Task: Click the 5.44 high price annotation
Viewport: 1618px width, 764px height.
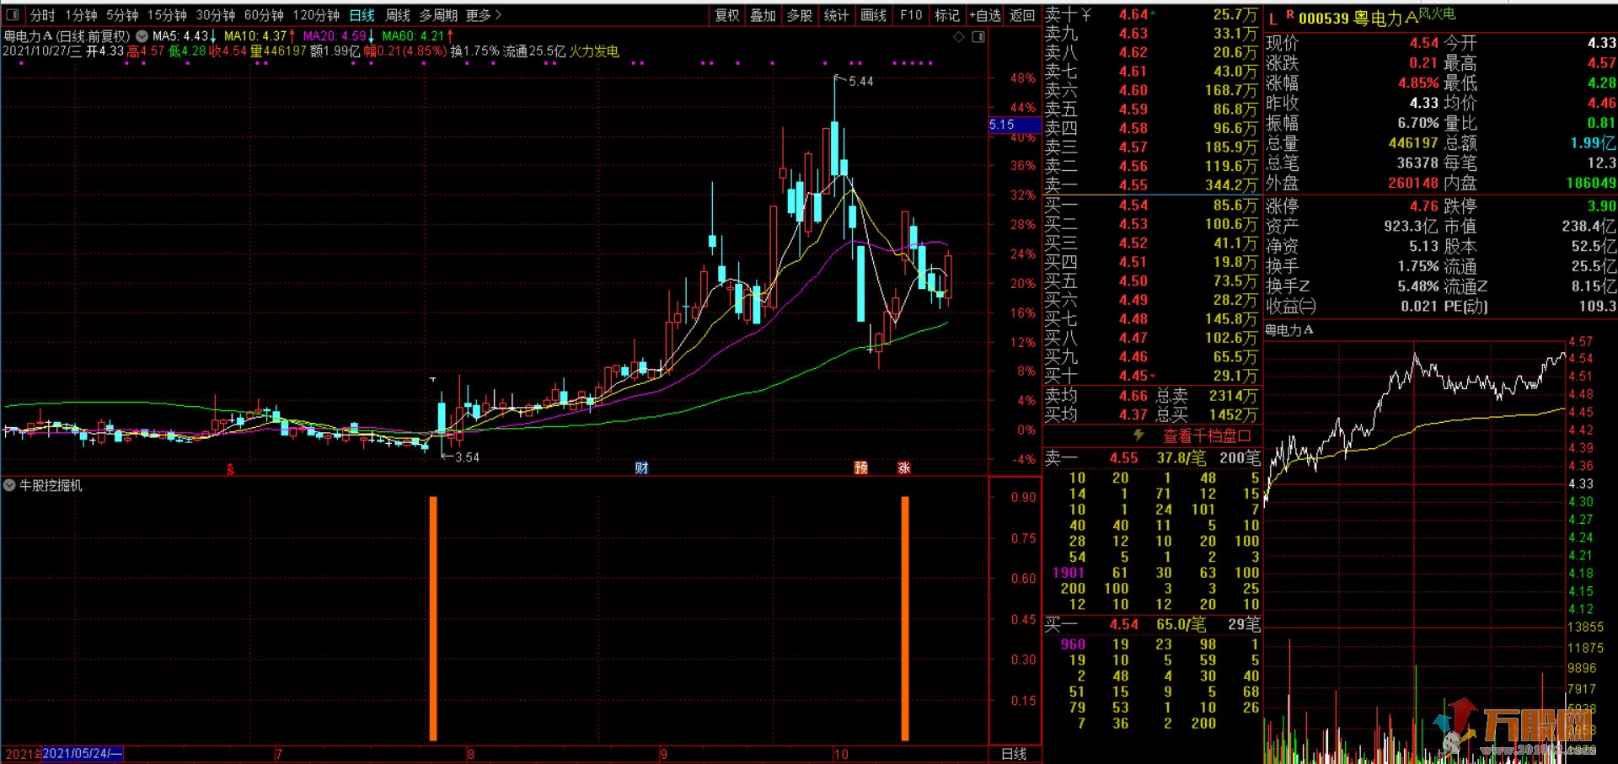Action: point(861,81)
